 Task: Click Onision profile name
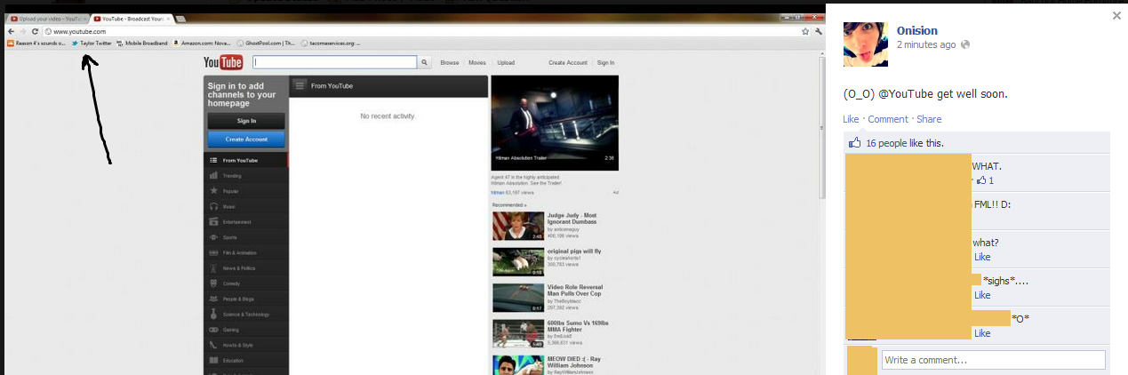coord(917,30)
